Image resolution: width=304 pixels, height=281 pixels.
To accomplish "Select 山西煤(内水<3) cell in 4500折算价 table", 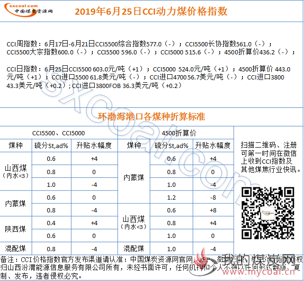I will 134,223.
